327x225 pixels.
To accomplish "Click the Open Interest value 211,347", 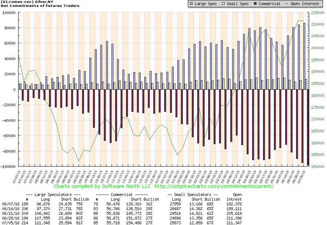I will [x=234, y=223].
